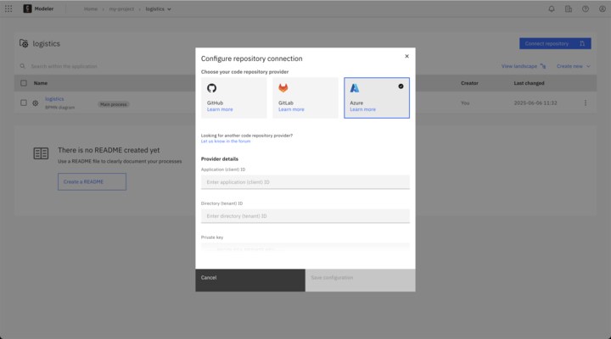Click the logistics application folder icon
The width and height of the screenshot is (611, 339).
click(x=24, y=43)
